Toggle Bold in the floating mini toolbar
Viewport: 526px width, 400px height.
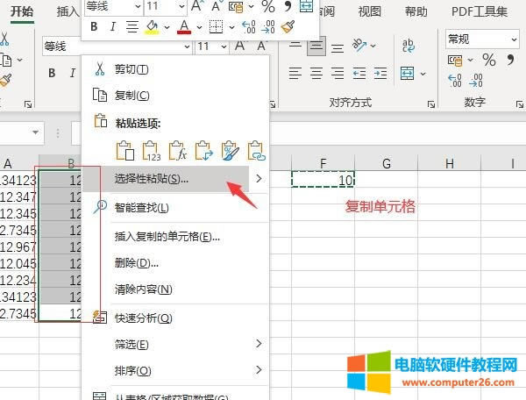coord(95,27)
